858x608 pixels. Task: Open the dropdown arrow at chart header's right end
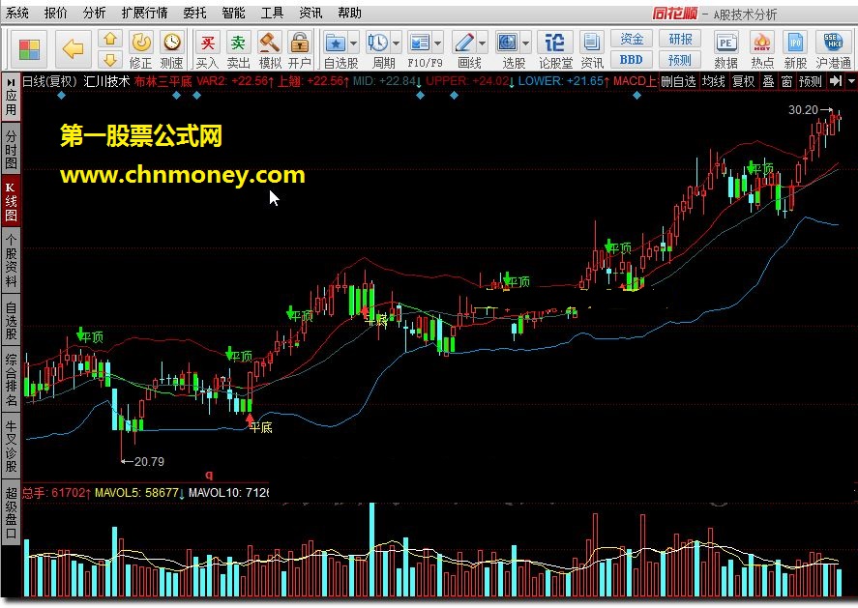coord(851,81)
